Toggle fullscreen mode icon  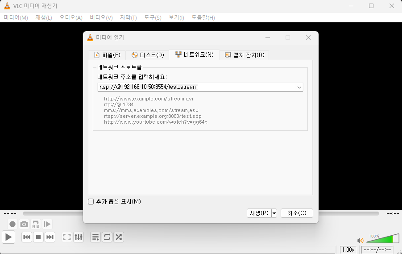pyautogui.click(x=67, y=237)
